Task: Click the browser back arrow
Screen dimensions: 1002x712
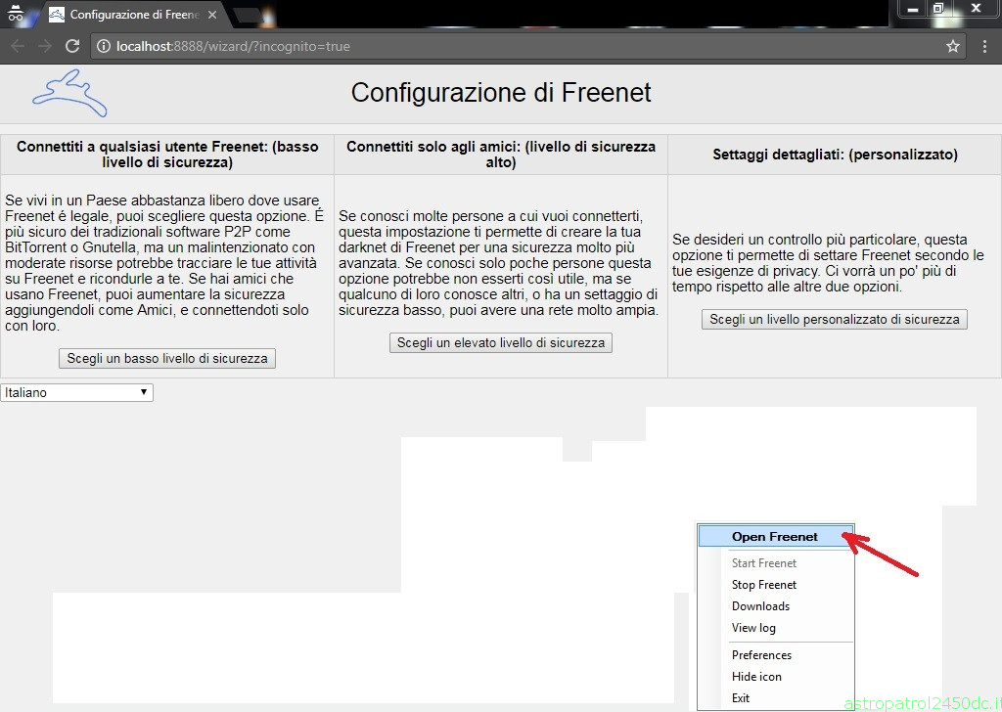Action: tap(18, 46)
